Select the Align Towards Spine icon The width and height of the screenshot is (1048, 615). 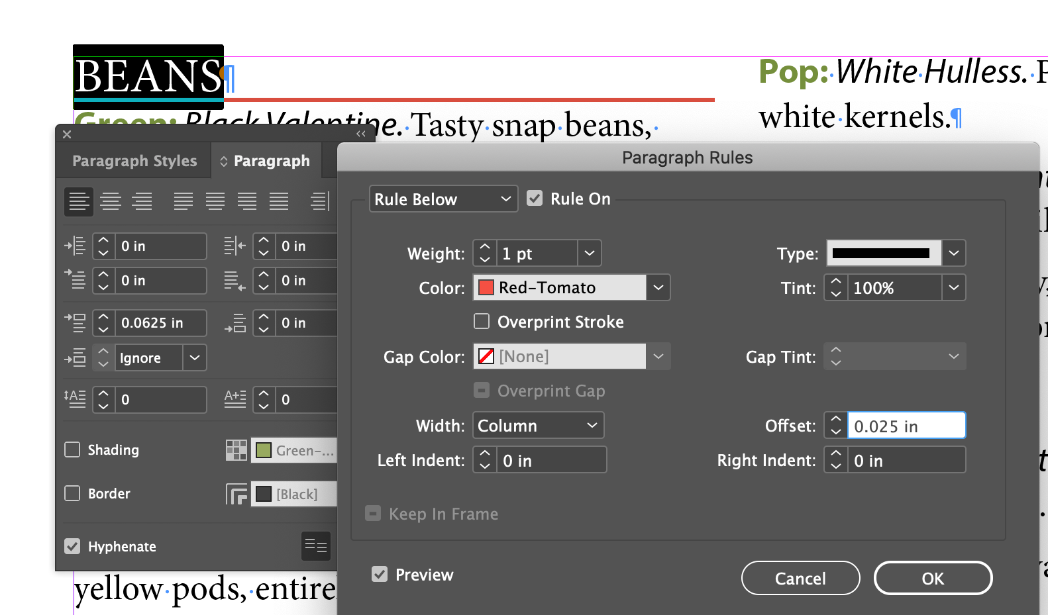coord(320,201)
